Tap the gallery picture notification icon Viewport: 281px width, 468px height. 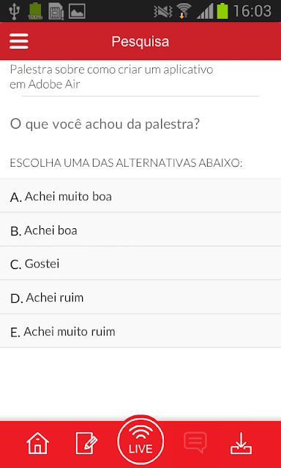(x=77, y=12)
